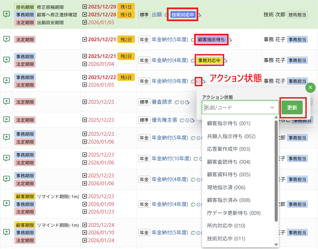
Task: Choose 所内対応中 (010) in the dropdown list
Action: [226, 226]
